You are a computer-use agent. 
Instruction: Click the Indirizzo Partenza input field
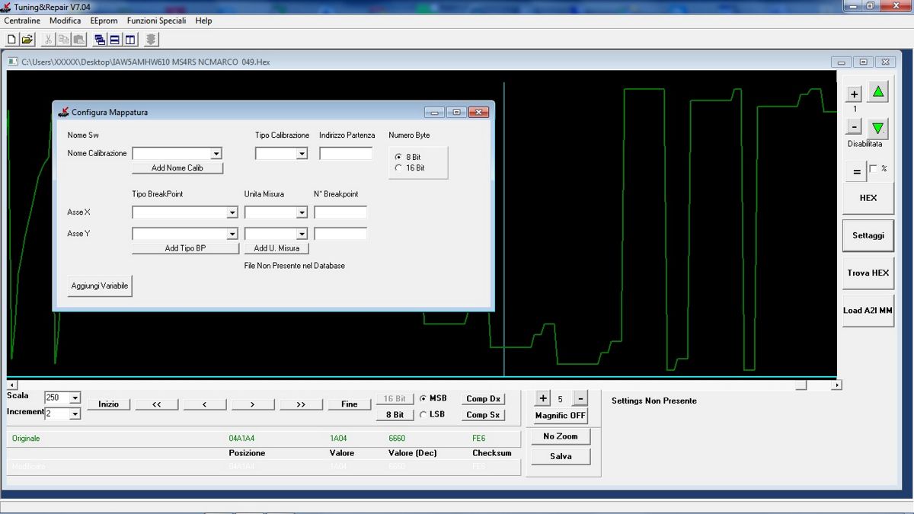point(346,154)
